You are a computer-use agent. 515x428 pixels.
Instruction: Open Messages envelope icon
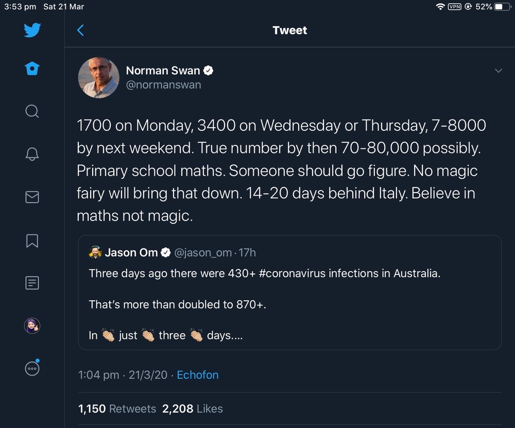point(32,197)
